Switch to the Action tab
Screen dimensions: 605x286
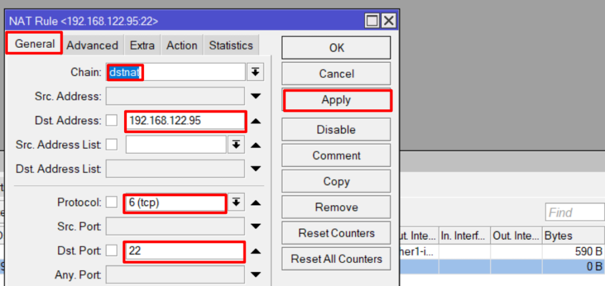182,45
